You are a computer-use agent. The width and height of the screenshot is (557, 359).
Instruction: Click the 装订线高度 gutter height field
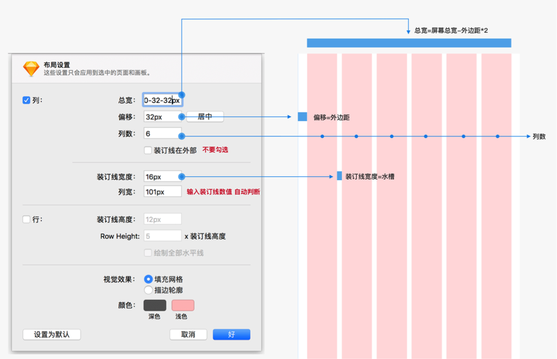pos(163,219)
